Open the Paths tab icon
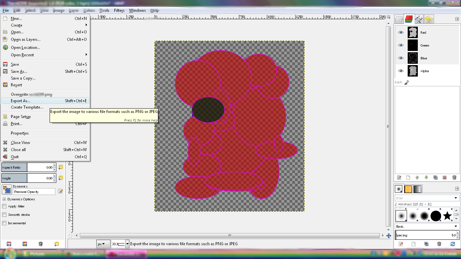The width and height of the screenshot is (461, 259). tap(419, 19)
